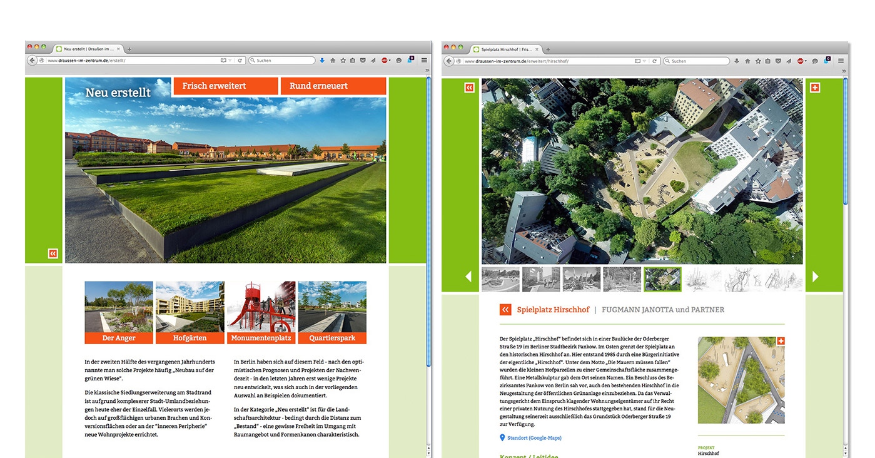The image size is (875, 458).
Task: Bookmark Hirschhof page with star icon
Action: (758, 61)
